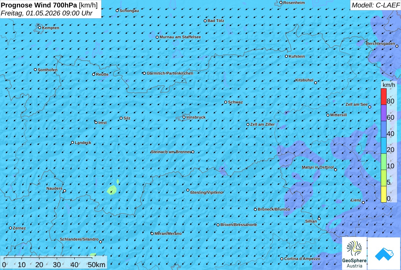Click the GeoSphere Austria logo
The height and width of the screenshot is (270, 401).
pyautogui.click(x=354, y=253)
